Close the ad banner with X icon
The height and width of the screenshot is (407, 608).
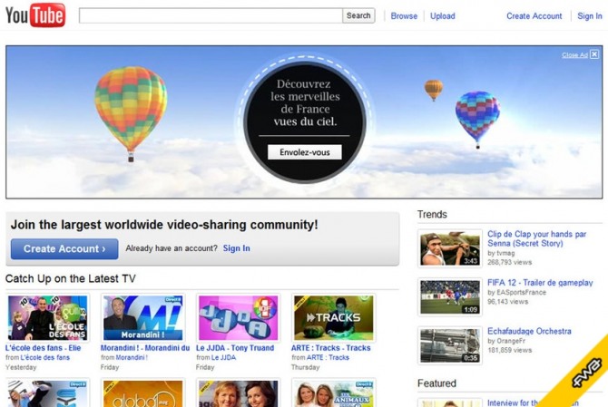coord(594,54)
